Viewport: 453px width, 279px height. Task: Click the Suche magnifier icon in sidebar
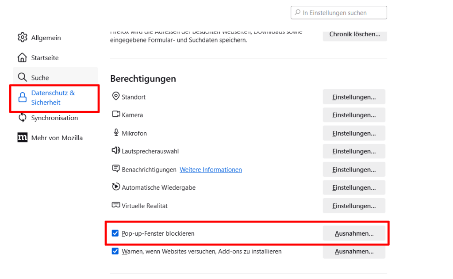[22, 77]
